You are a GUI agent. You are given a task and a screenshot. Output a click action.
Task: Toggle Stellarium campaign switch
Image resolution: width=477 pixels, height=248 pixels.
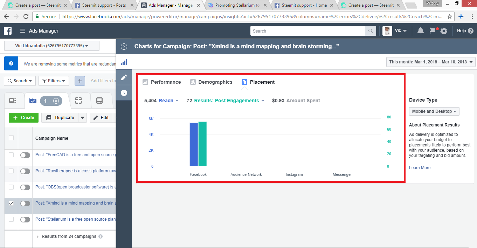pyautogui.click(x=25, y=220)
